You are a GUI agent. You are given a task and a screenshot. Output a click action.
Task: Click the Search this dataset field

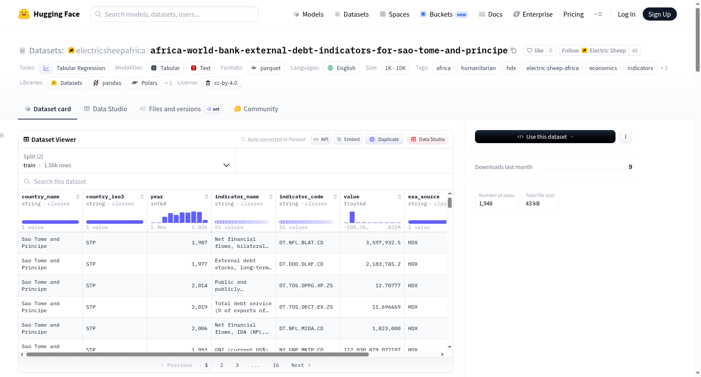(x=236, y=182)
